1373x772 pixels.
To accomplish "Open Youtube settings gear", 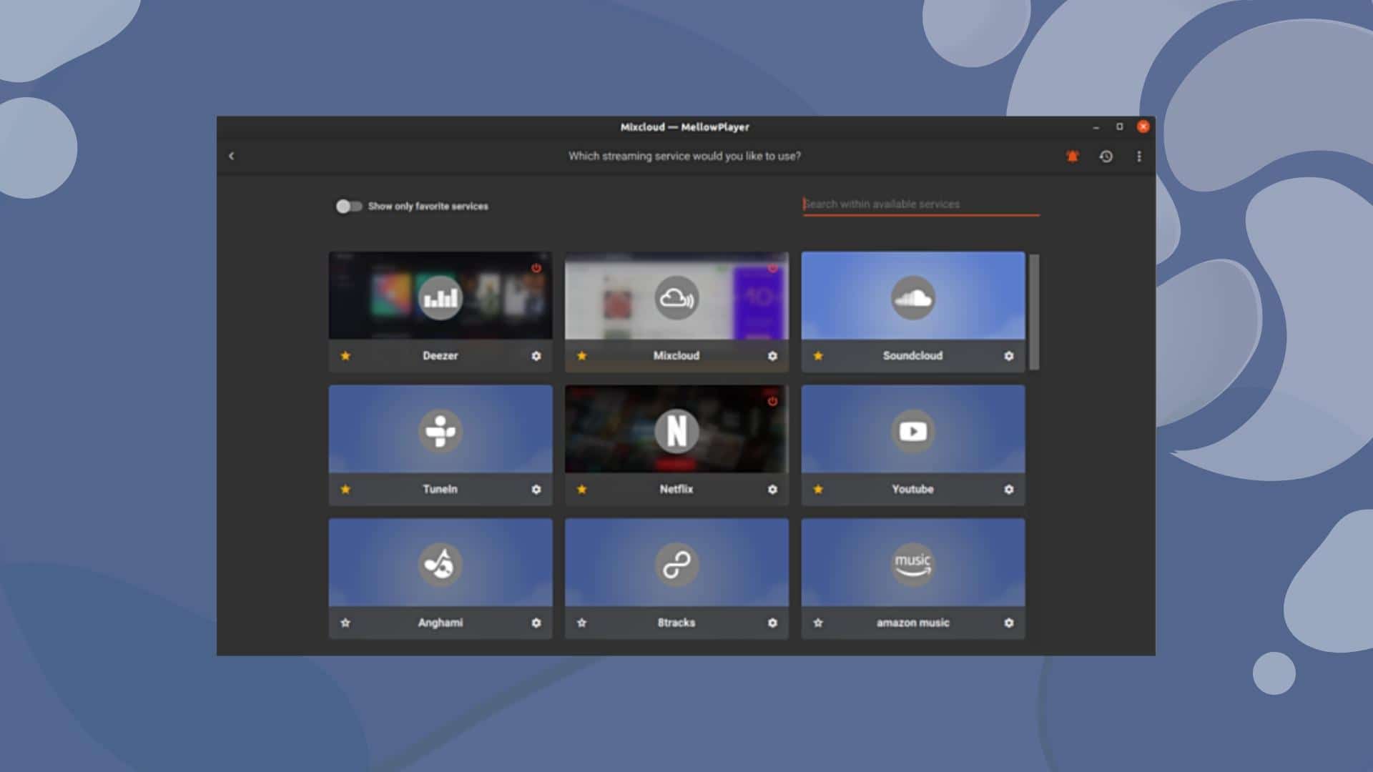I will (x=1009, y=490).
